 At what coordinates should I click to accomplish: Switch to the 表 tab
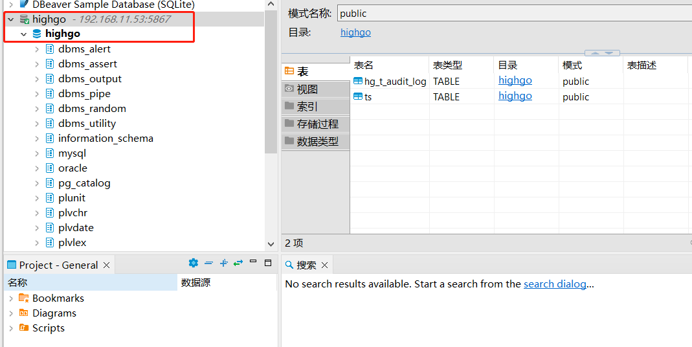point(315,71)
